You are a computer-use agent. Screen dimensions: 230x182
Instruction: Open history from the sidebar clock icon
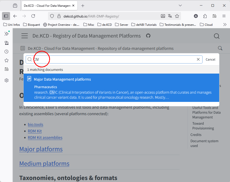coord(7,52)
